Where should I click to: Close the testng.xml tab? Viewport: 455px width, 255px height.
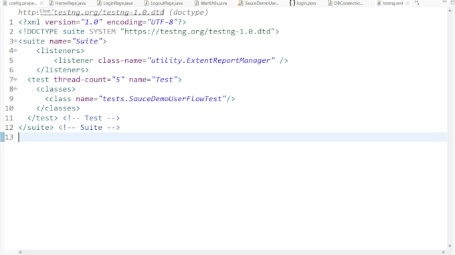(407, 3)
